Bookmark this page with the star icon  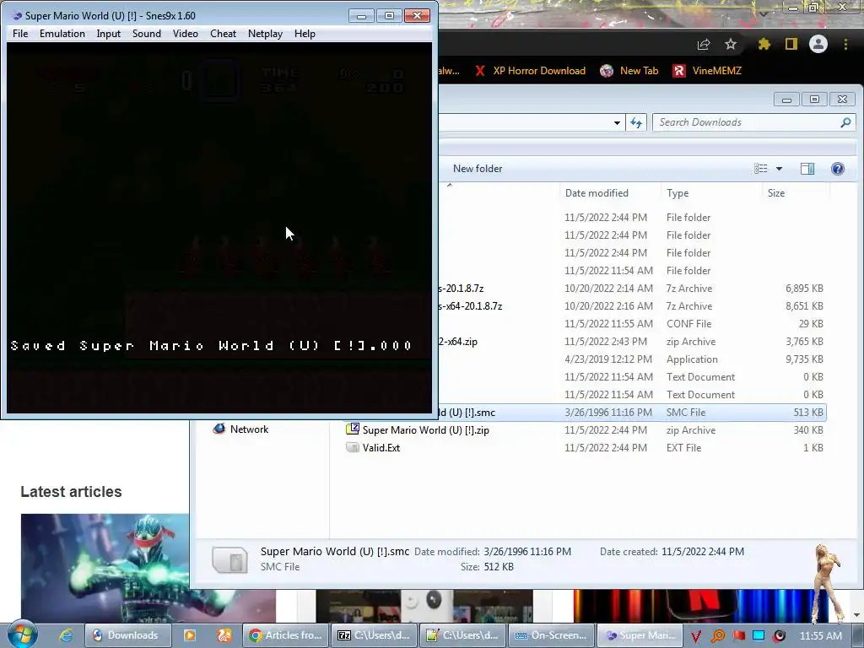(731, 44)
